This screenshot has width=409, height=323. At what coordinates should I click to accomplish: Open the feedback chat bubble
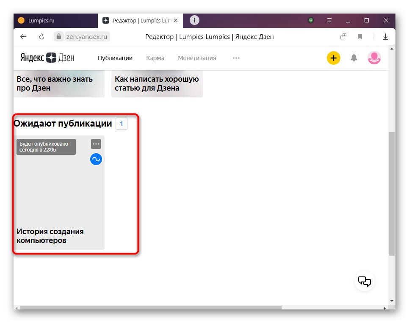click(x=364, y=281)
